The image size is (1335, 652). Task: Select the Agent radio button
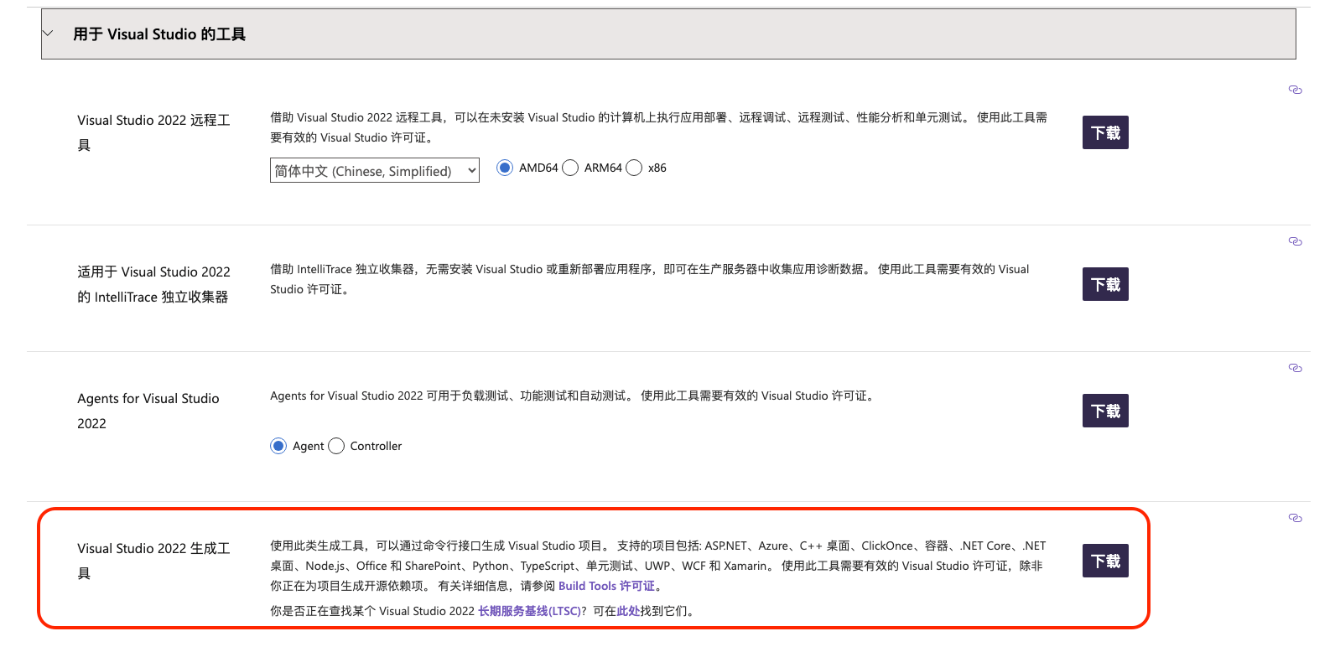click(278, 446)
